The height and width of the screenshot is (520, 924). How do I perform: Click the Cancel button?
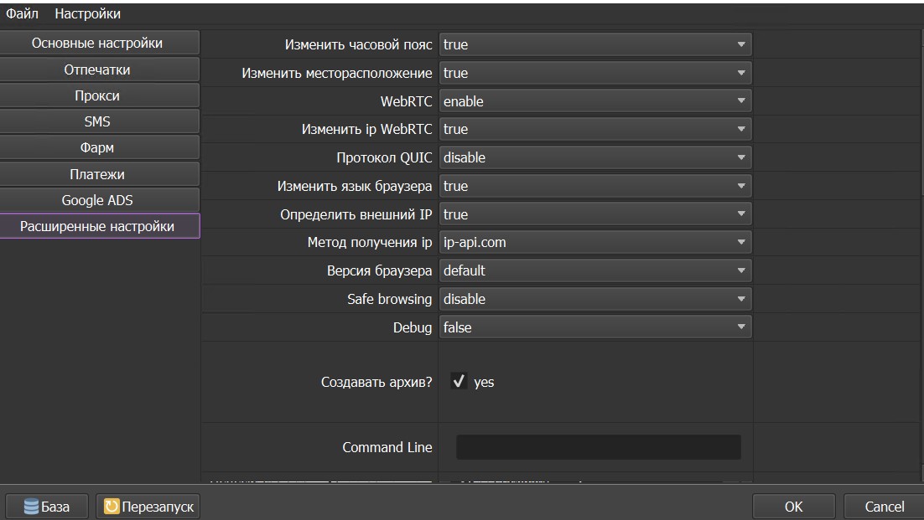point(884,507)
